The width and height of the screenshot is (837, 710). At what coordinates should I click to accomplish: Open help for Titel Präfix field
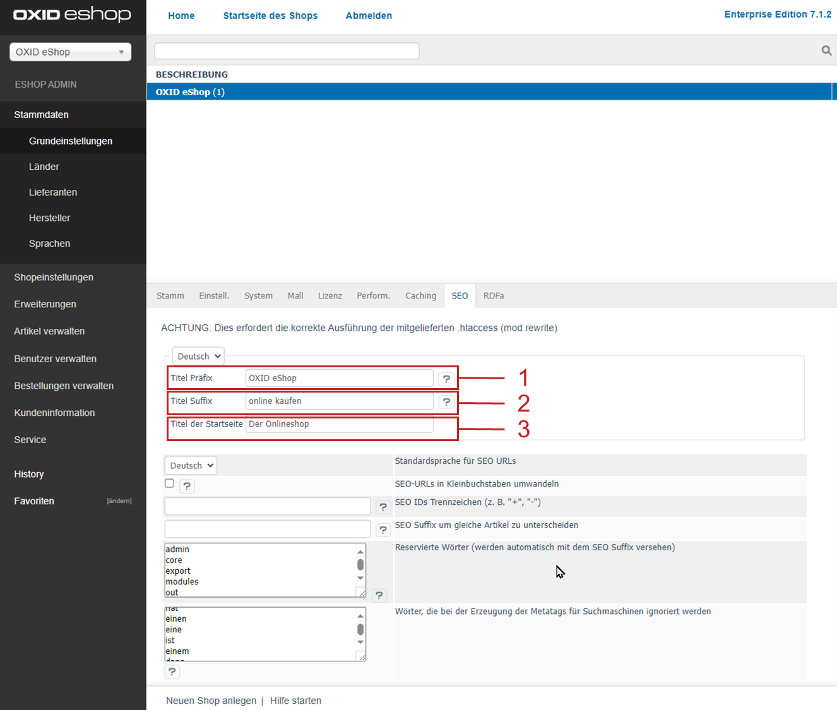tap(446, 379)
